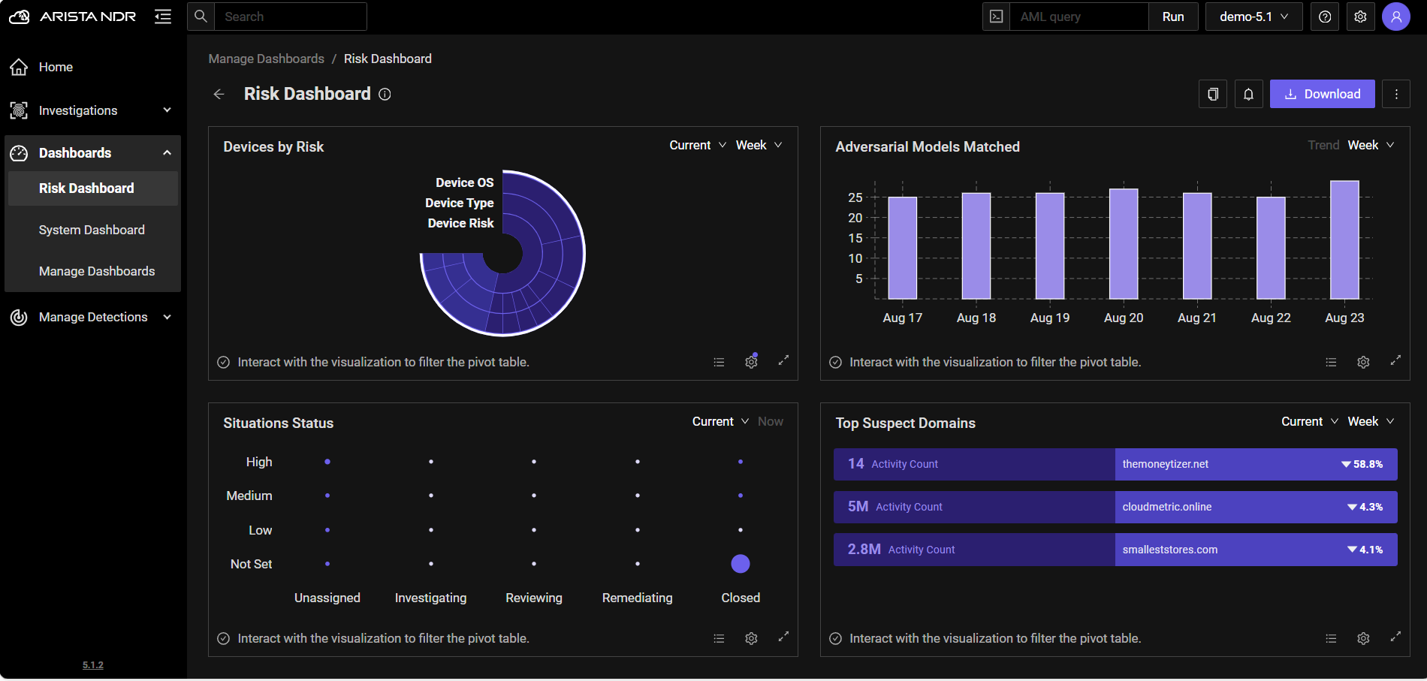Viewport: 1427px width, 681px height.
Task: Open the demo-5.1 environment dropdown
Action: pyautogui.click(x=1254, y=17)
